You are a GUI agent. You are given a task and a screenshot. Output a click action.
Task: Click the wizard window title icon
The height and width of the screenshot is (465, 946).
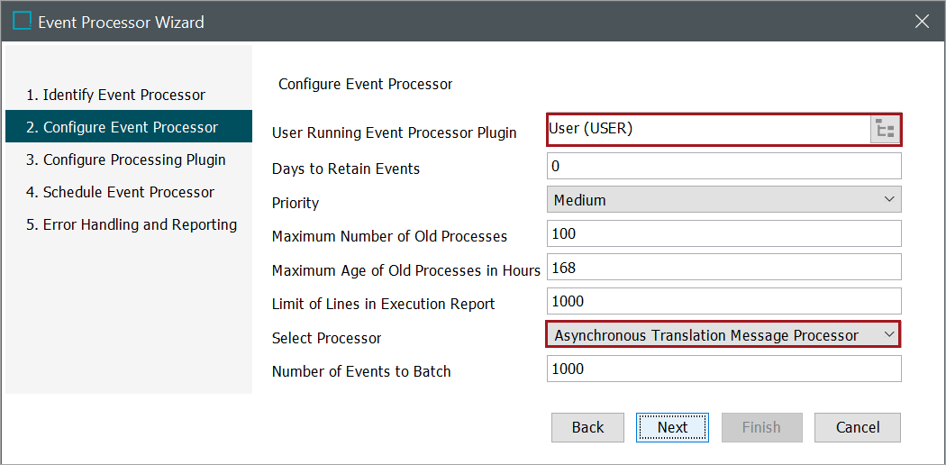click(x=22, y=21)
